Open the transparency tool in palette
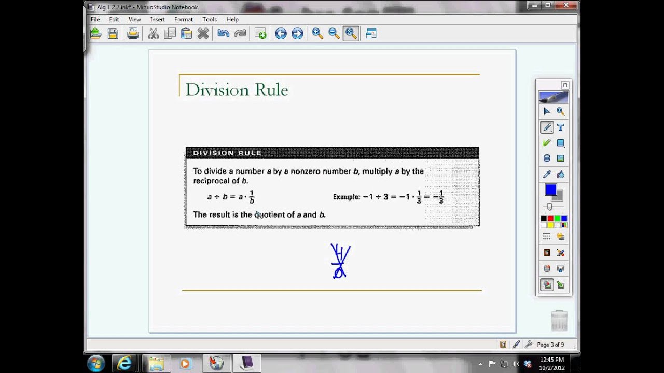 click(561, 237)
